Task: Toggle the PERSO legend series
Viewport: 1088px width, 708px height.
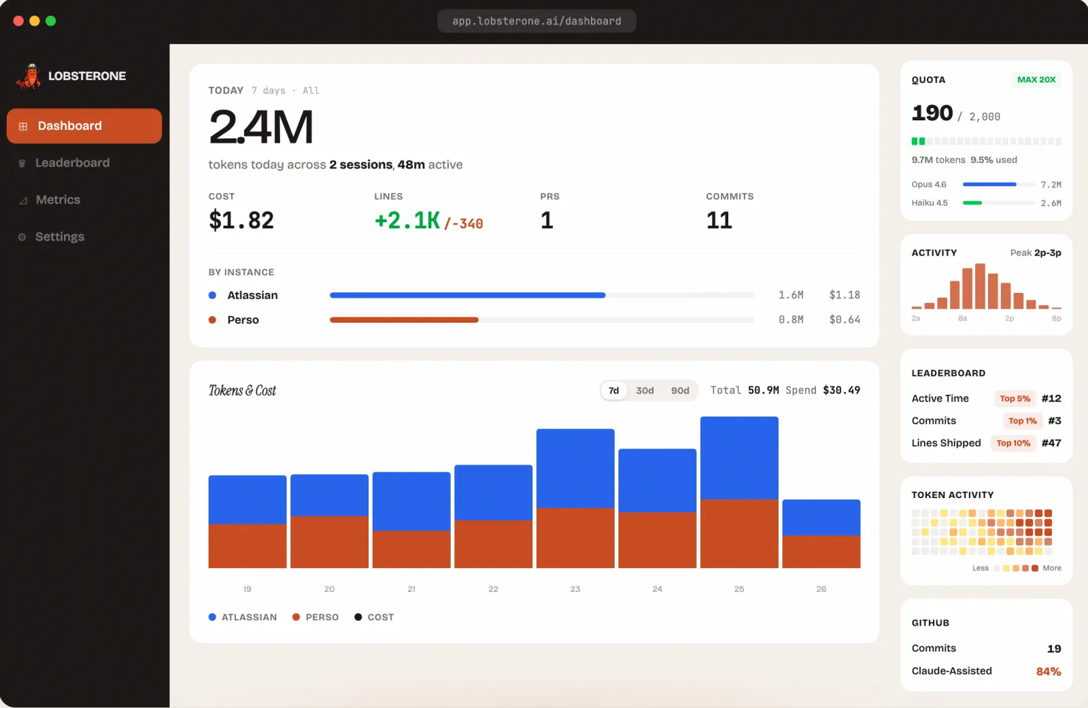Action: point(316,617)
